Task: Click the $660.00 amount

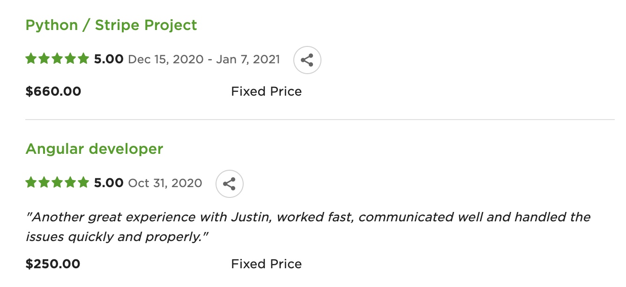Action: 53,91
